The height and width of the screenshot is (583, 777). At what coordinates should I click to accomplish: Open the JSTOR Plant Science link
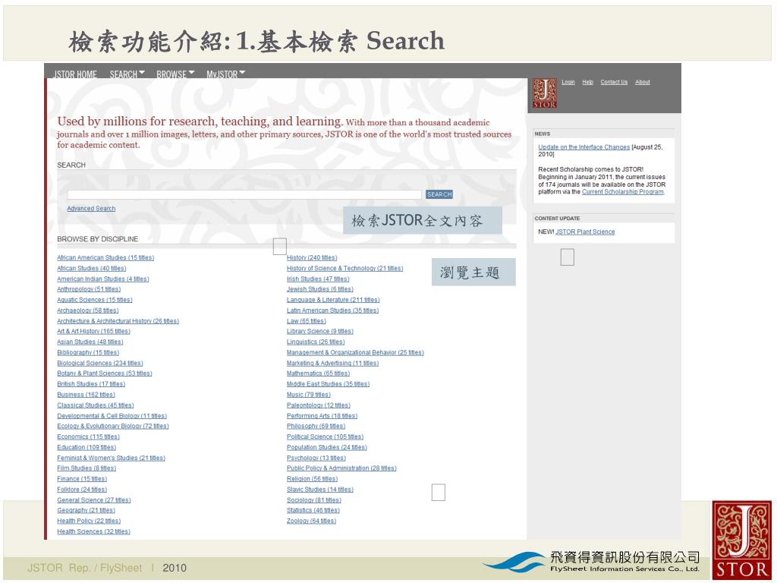(585, 232)
